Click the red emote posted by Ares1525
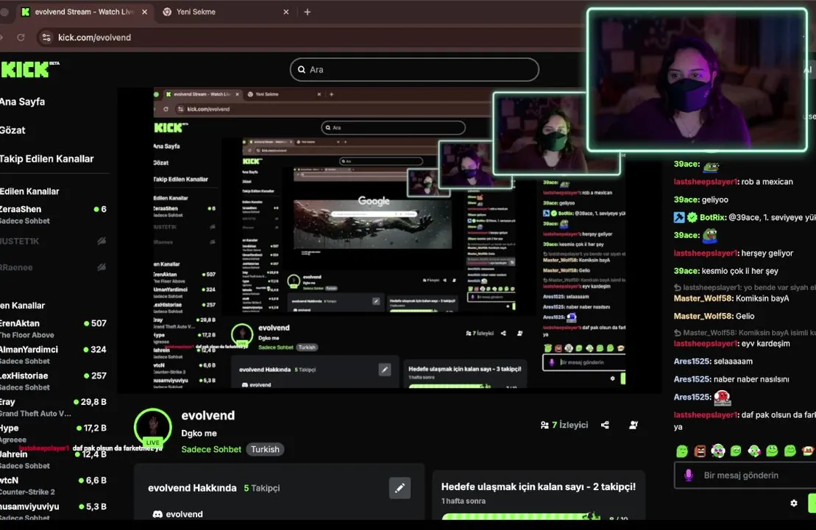Screen dimensions: 816x530 point(723,397)
